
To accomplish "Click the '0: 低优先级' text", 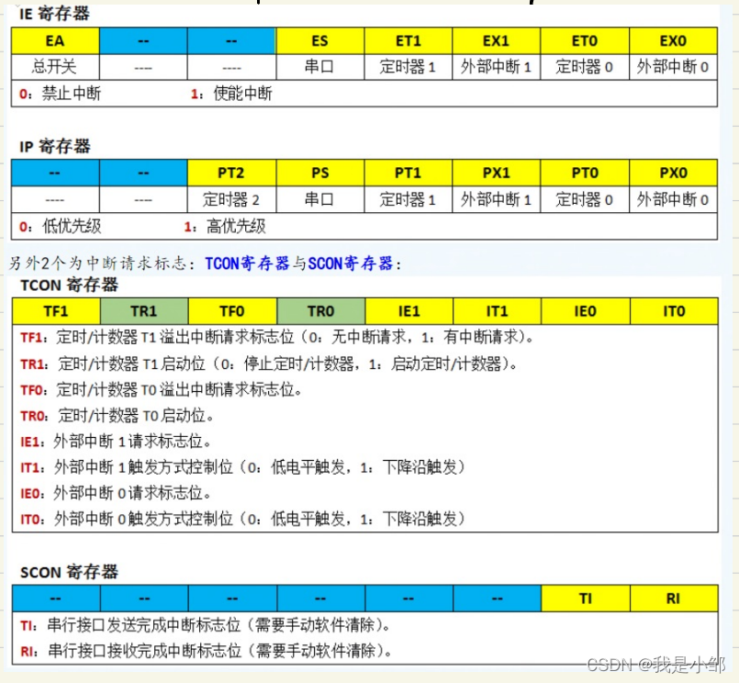I will 60,227.
